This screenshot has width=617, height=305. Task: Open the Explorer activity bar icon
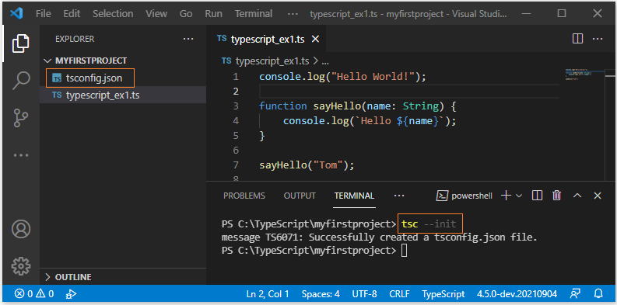coord(21,43)
